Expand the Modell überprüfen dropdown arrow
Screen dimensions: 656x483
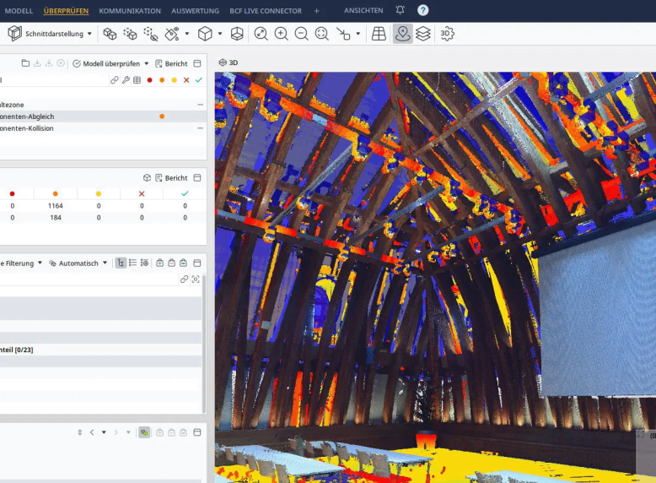147,63
